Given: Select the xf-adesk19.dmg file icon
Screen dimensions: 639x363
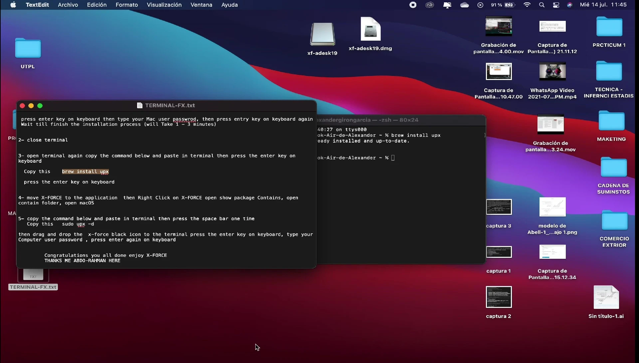Looking at the screenshot, I should point(370,29).
